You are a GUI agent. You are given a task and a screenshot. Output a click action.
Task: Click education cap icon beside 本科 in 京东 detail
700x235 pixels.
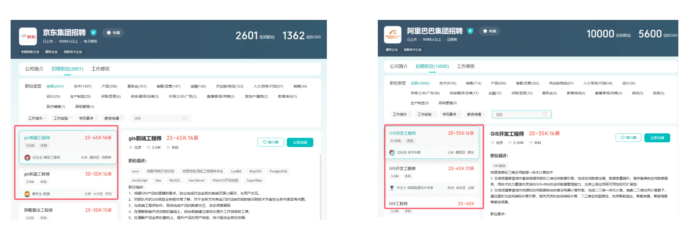pyautogui.click(x=168, y=148)
